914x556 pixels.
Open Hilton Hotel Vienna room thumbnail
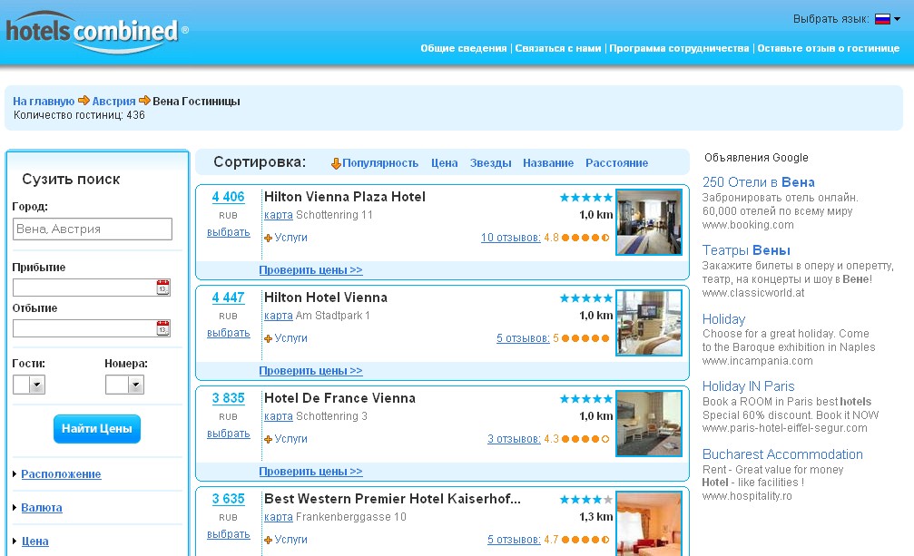point(649,323)
